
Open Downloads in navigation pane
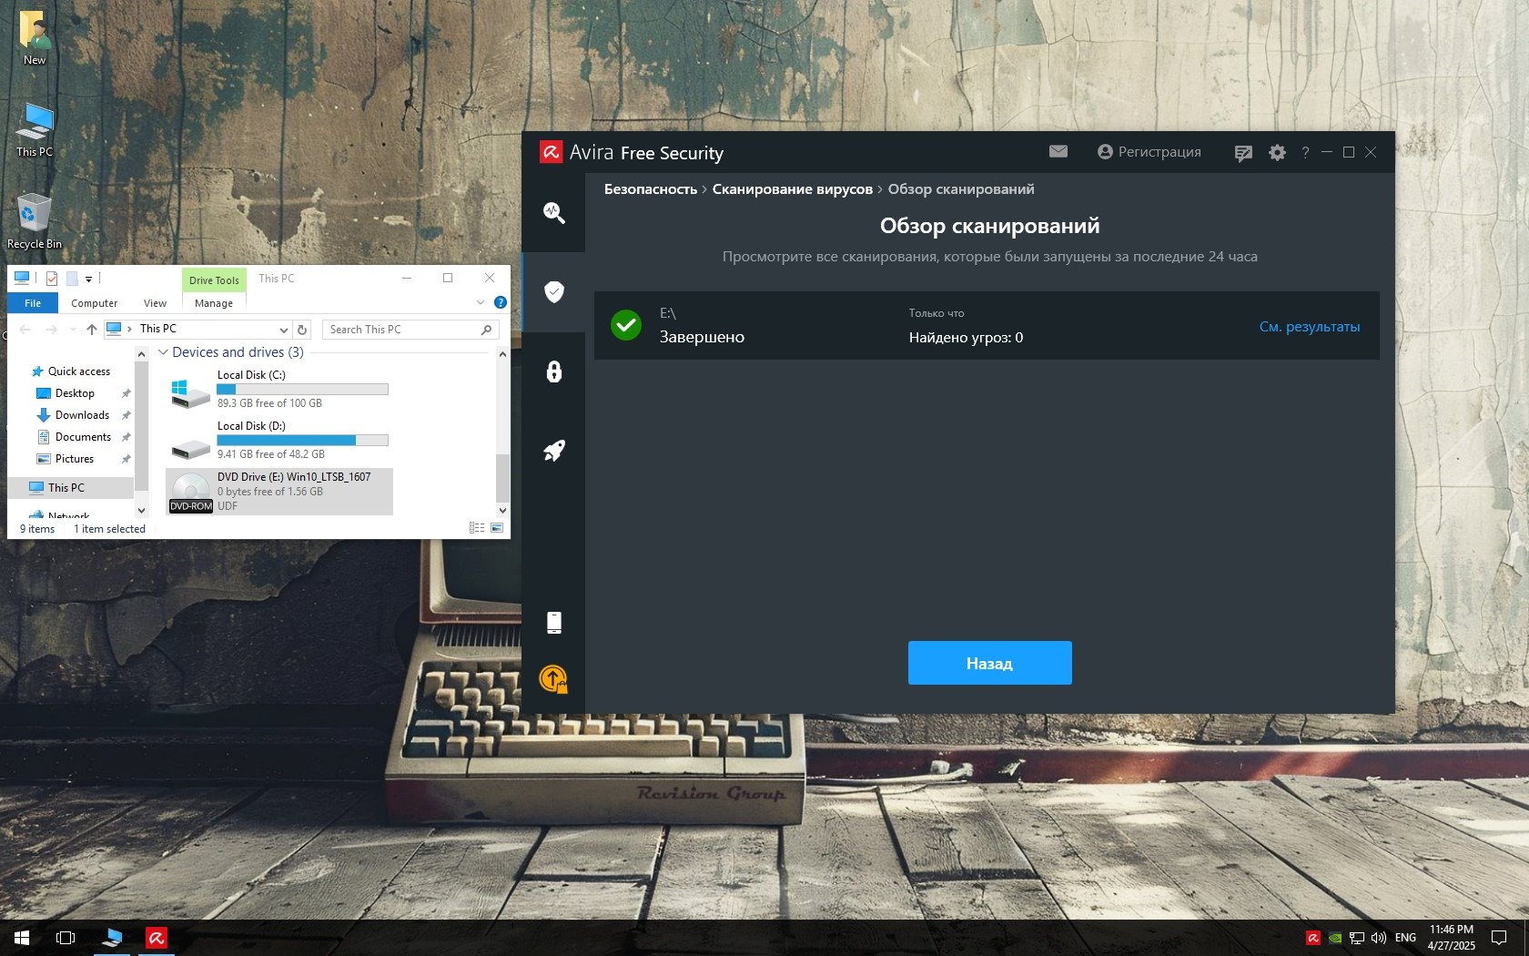tap(82, 415)
